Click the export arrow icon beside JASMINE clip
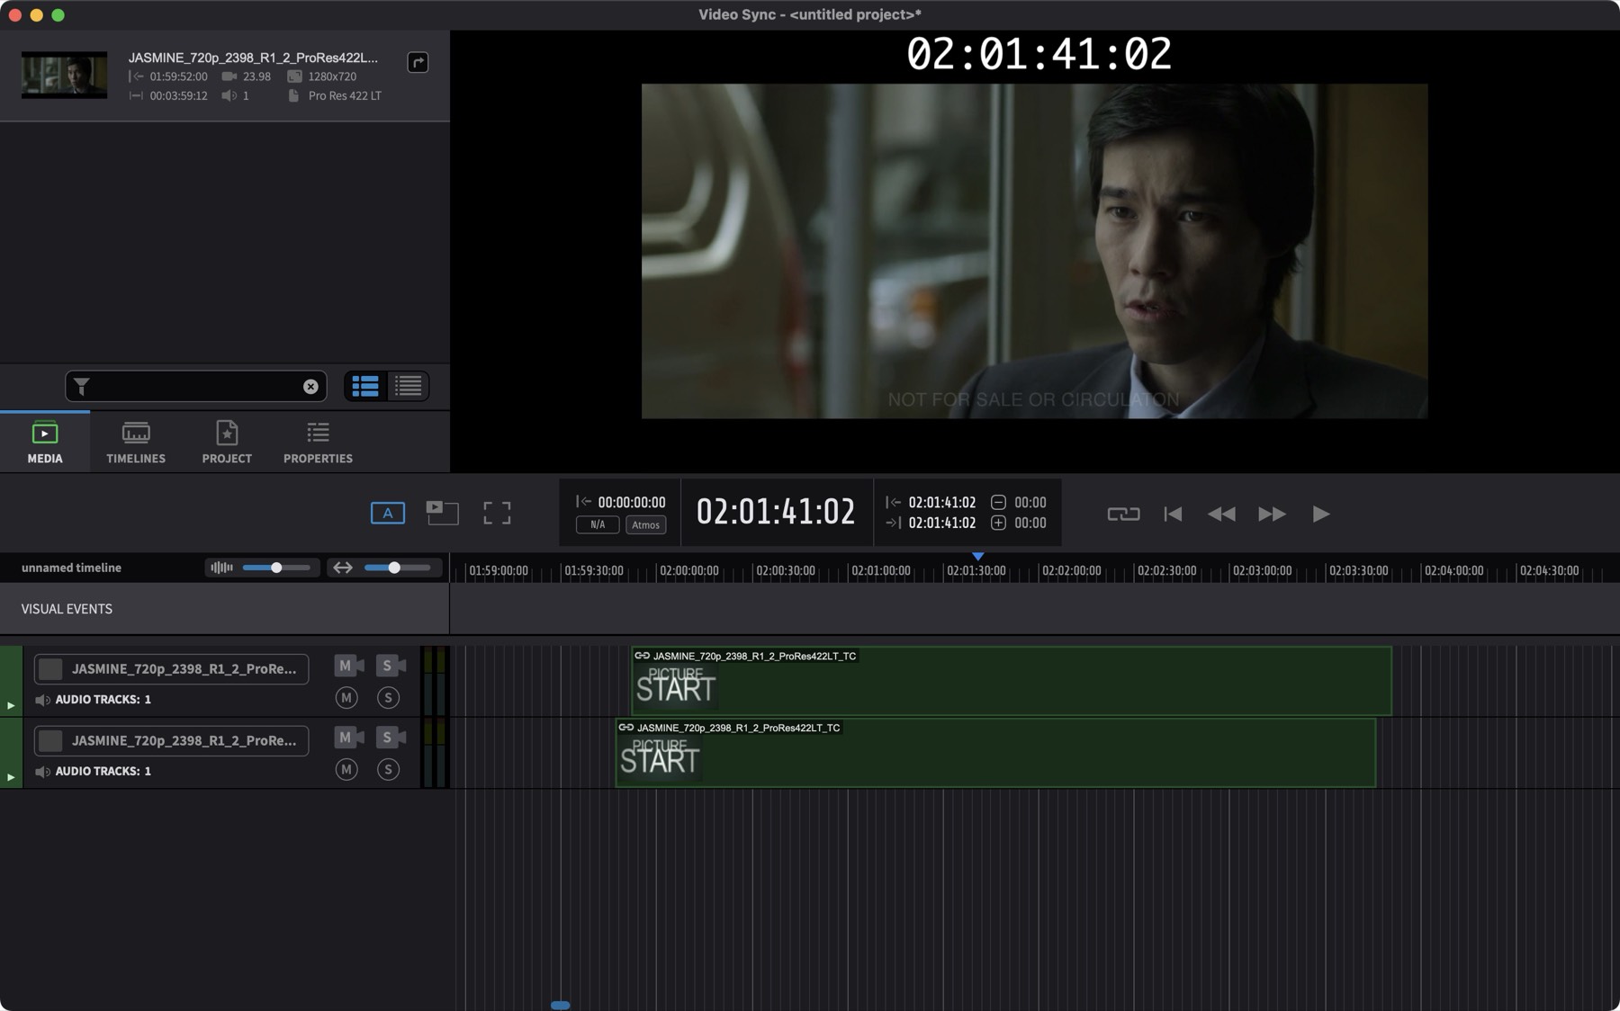 (418, 62)
